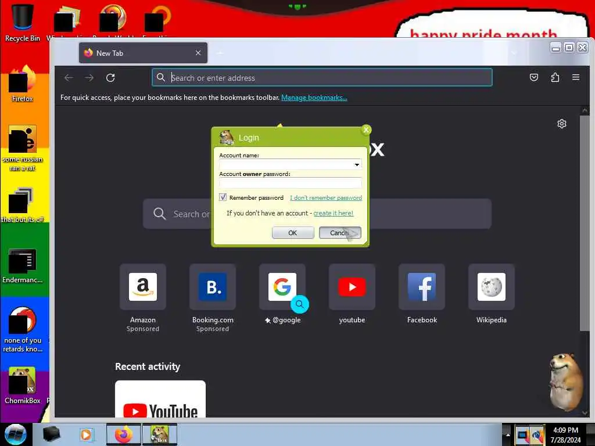
Task: Go back using Firefox back arrow
Action: tap(69, 78)
